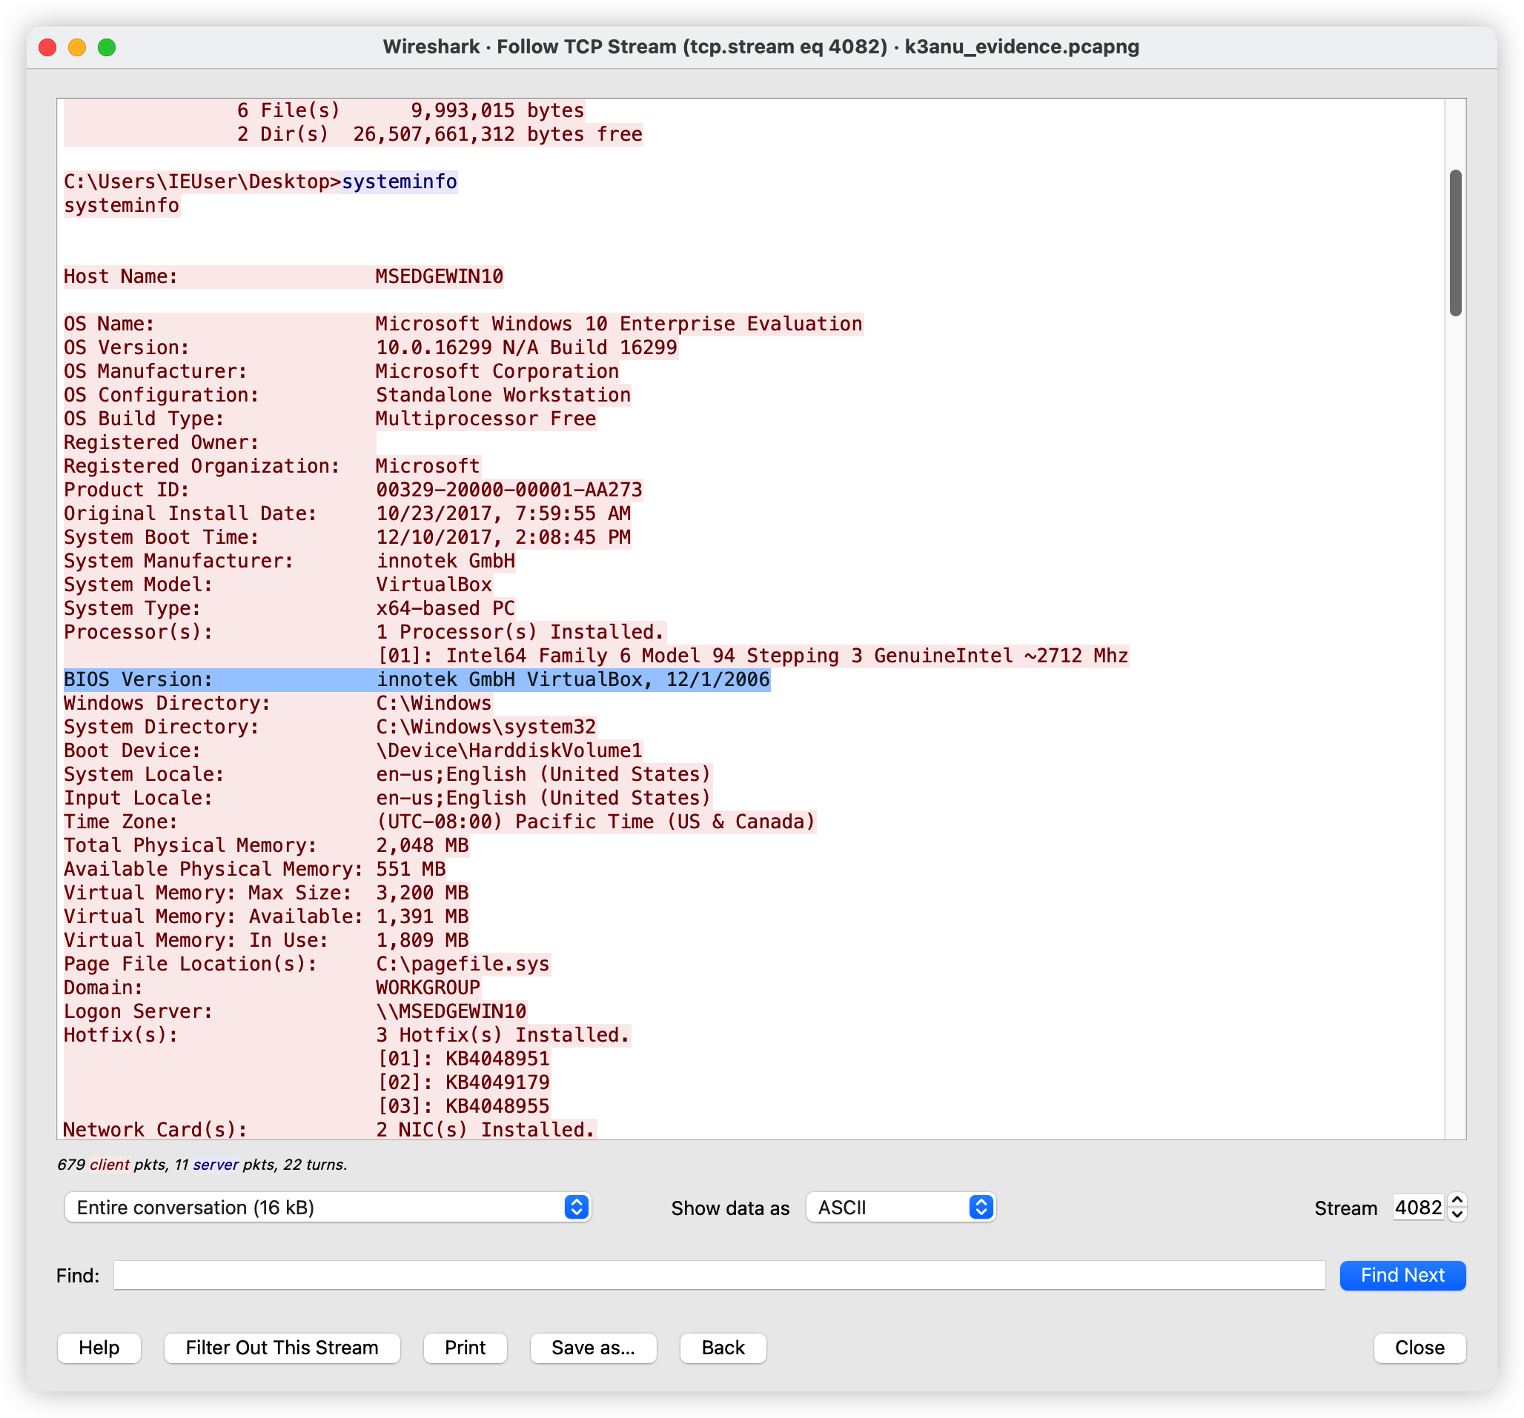Click the Stream number field showing 4082
This screenshot has height=1418, width=1524.
(1419, 1208)
